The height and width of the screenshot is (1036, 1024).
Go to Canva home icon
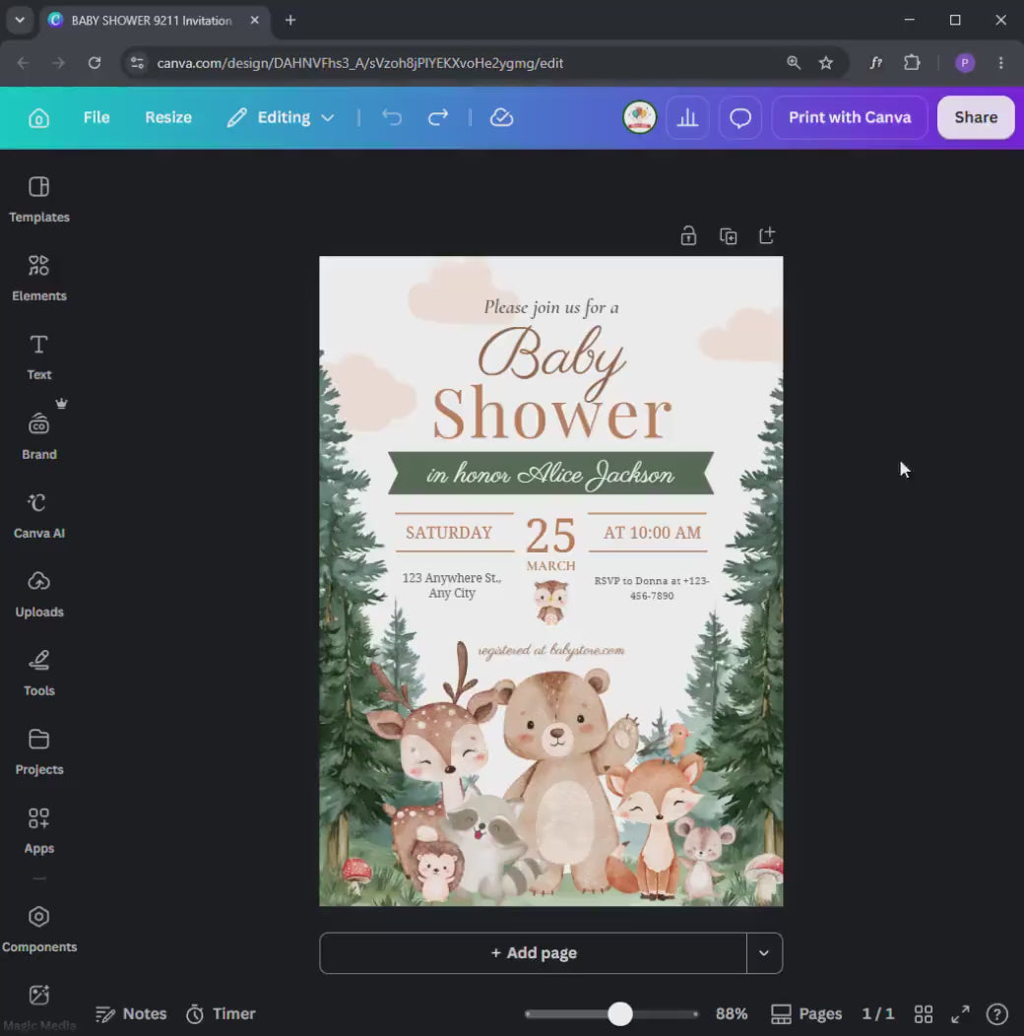39,117
